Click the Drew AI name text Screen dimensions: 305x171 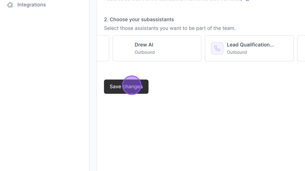pos(144,45)
